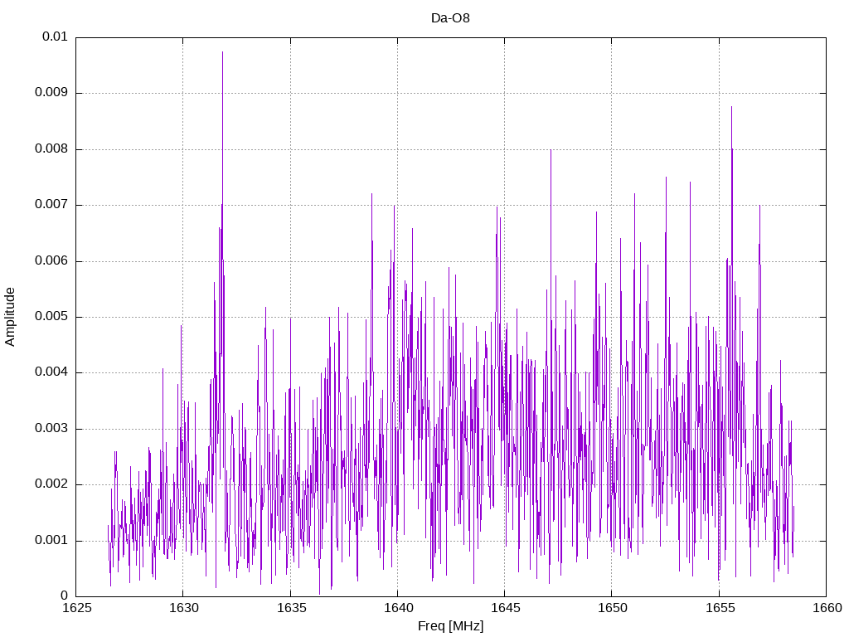Click the Freq [MHz] x-axis label
Screen dimensions: 849x637
click(450, 626)
